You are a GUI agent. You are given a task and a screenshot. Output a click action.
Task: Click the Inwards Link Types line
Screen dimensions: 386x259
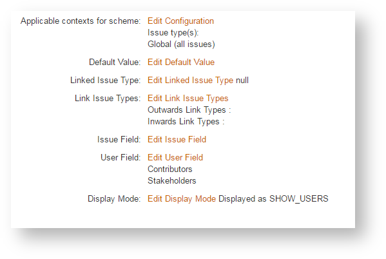[186, 122]
